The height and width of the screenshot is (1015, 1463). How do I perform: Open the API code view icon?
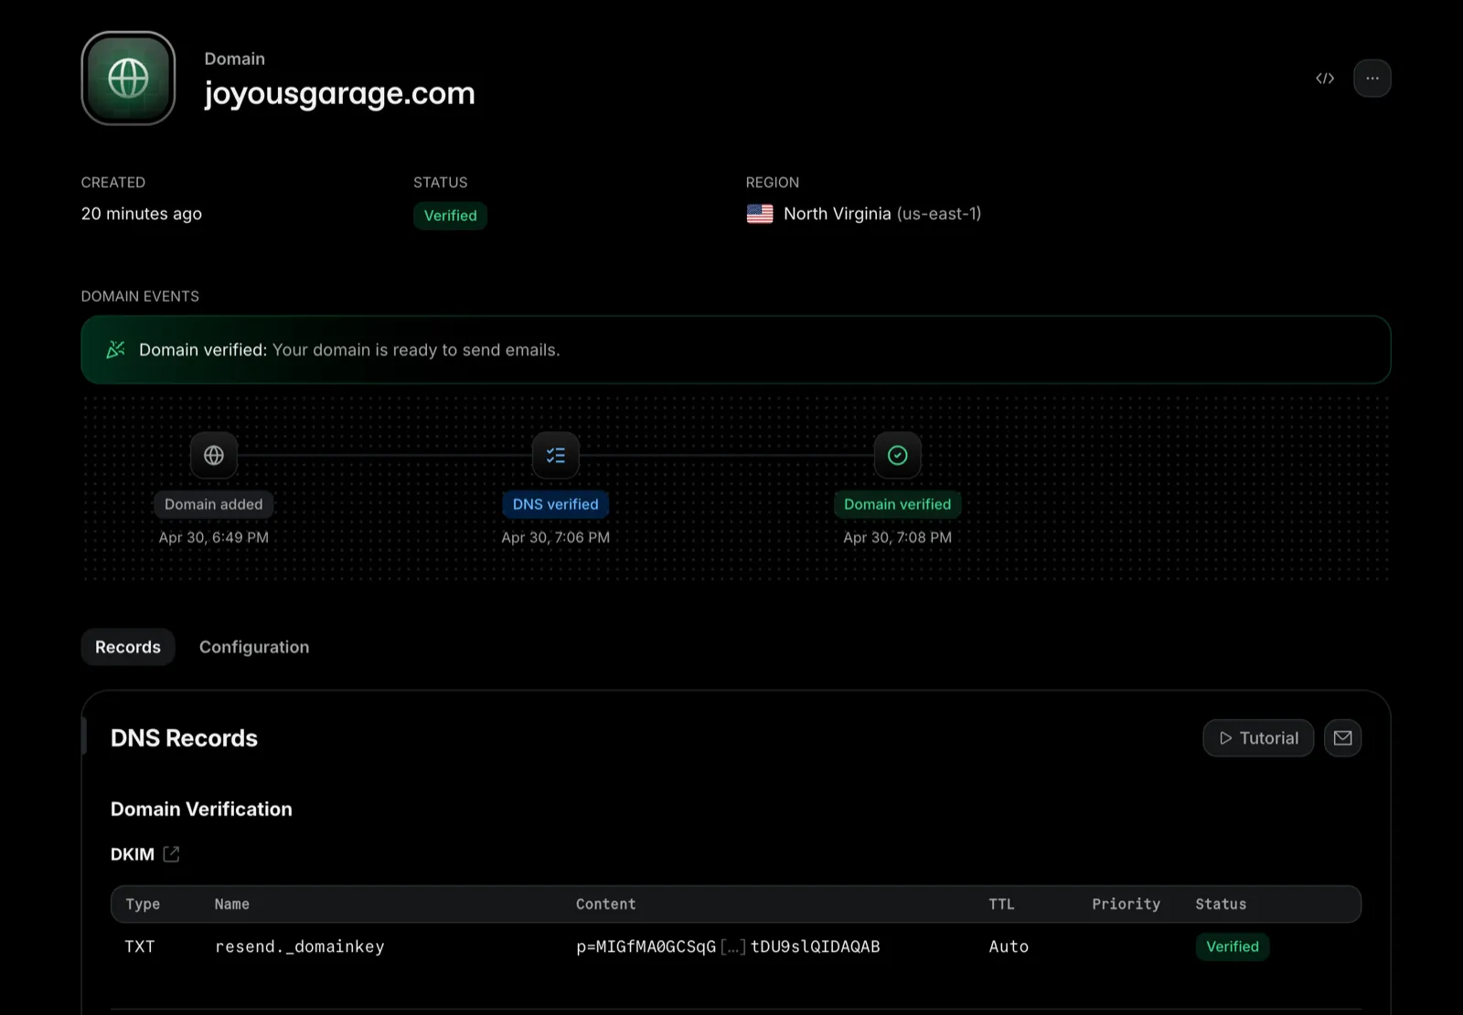tap(1325, 79)
